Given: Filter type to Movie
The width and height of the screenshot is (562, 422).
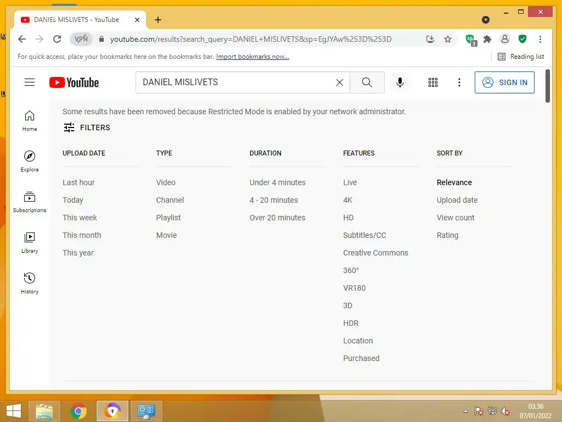Looking at the screenshot, I should coord(166,235).
